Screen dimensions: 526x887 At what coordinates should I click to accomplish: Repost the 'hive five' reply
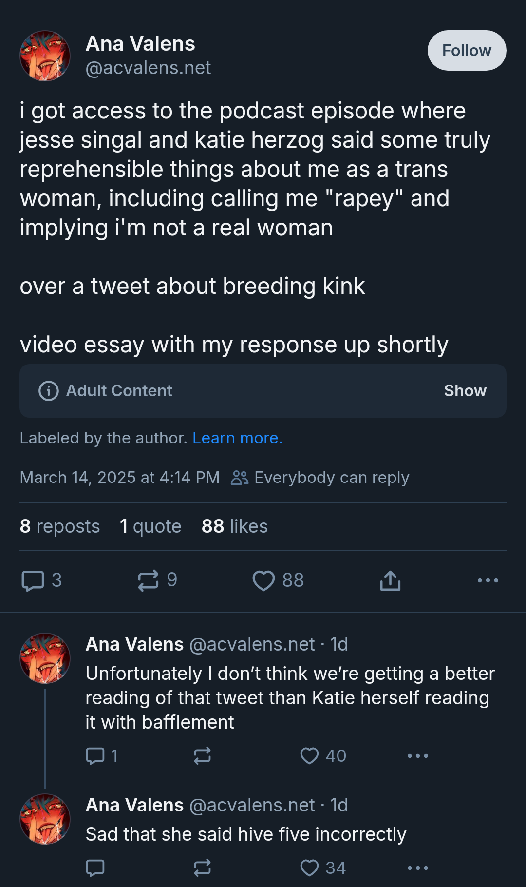click(202, 868)
